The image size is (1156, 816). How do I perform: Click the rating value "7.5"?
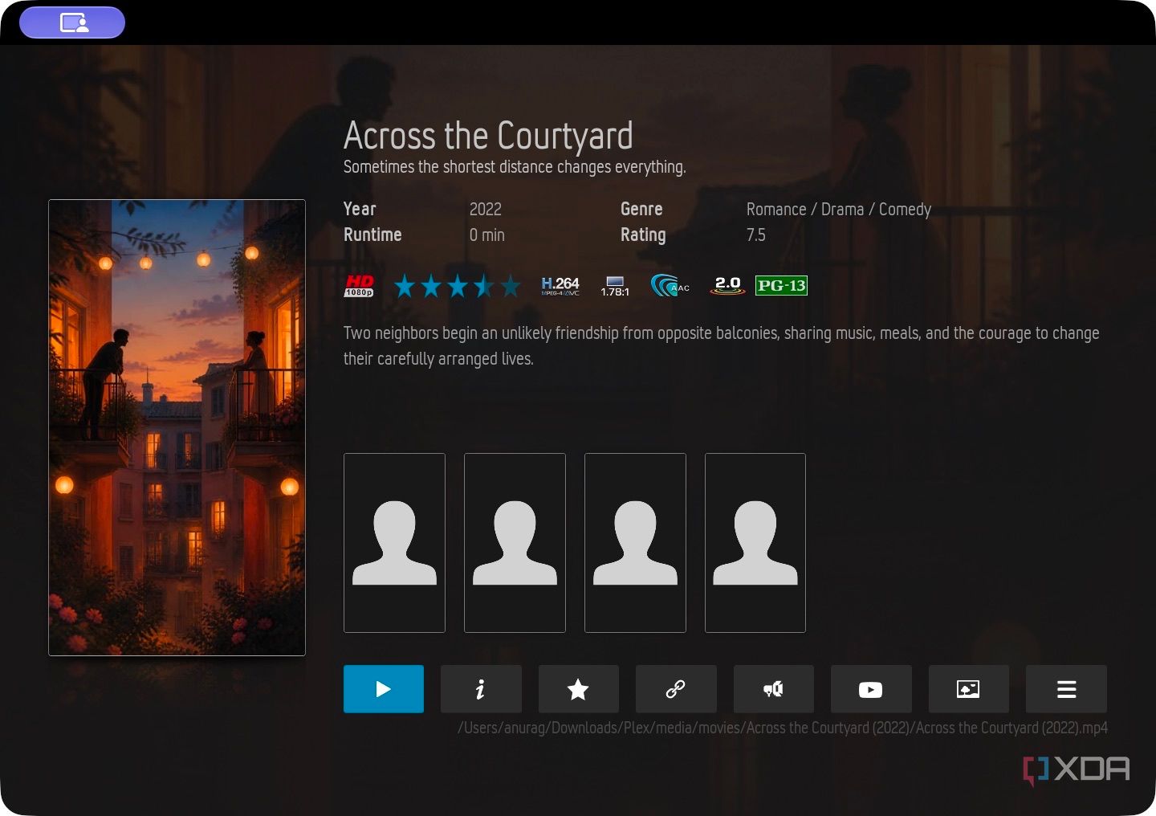pyautogui.click(x=756, y=235)
